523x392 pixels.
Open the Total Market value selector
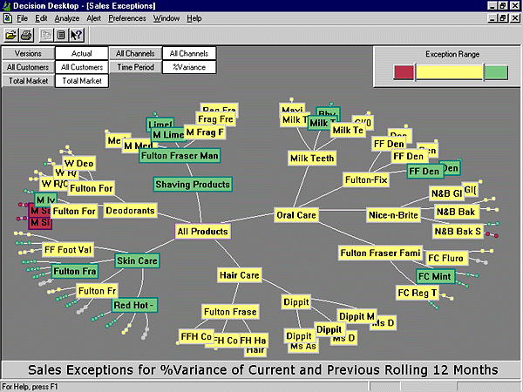click(82, 81)
